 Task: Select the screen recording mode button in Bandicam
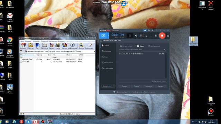[x=103, y=36]
